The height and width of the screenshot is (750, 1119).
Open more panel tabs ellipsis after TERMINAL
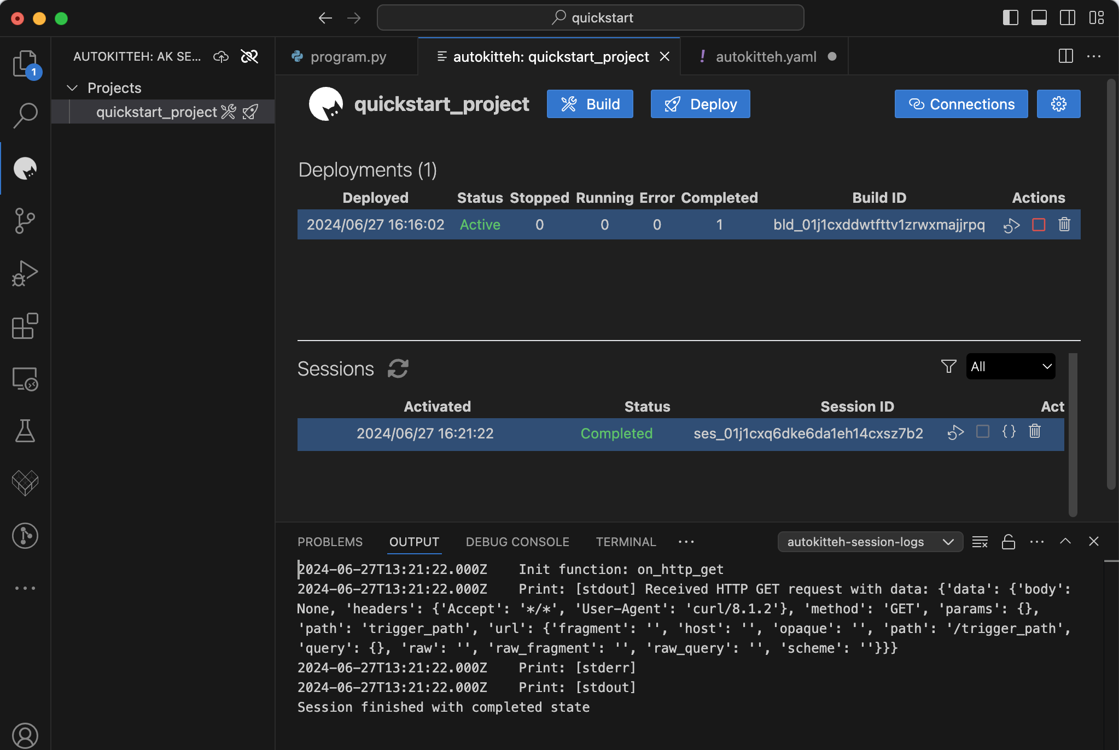(x=686, y=542)
